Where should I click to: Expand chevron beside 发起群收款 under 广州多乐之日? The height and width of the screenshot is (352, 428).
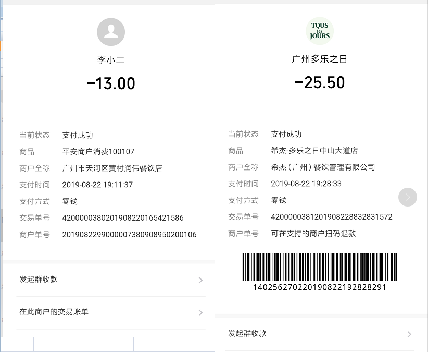tap(409, 334)
